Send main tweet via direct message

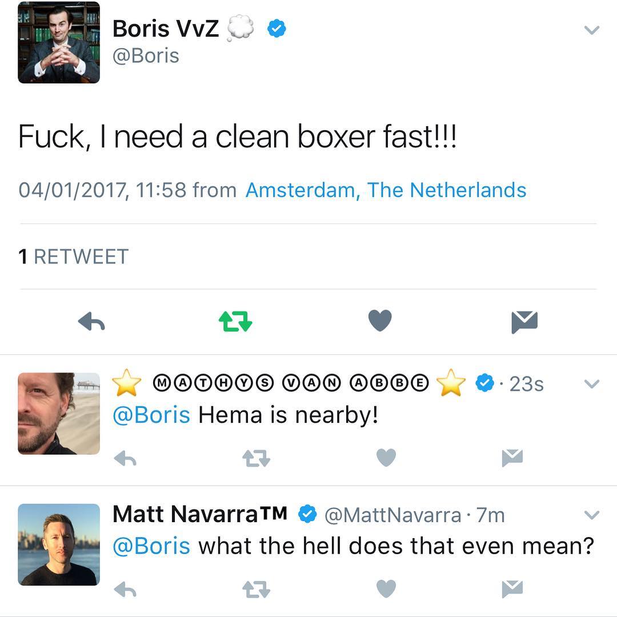click(x=524, y=322)
